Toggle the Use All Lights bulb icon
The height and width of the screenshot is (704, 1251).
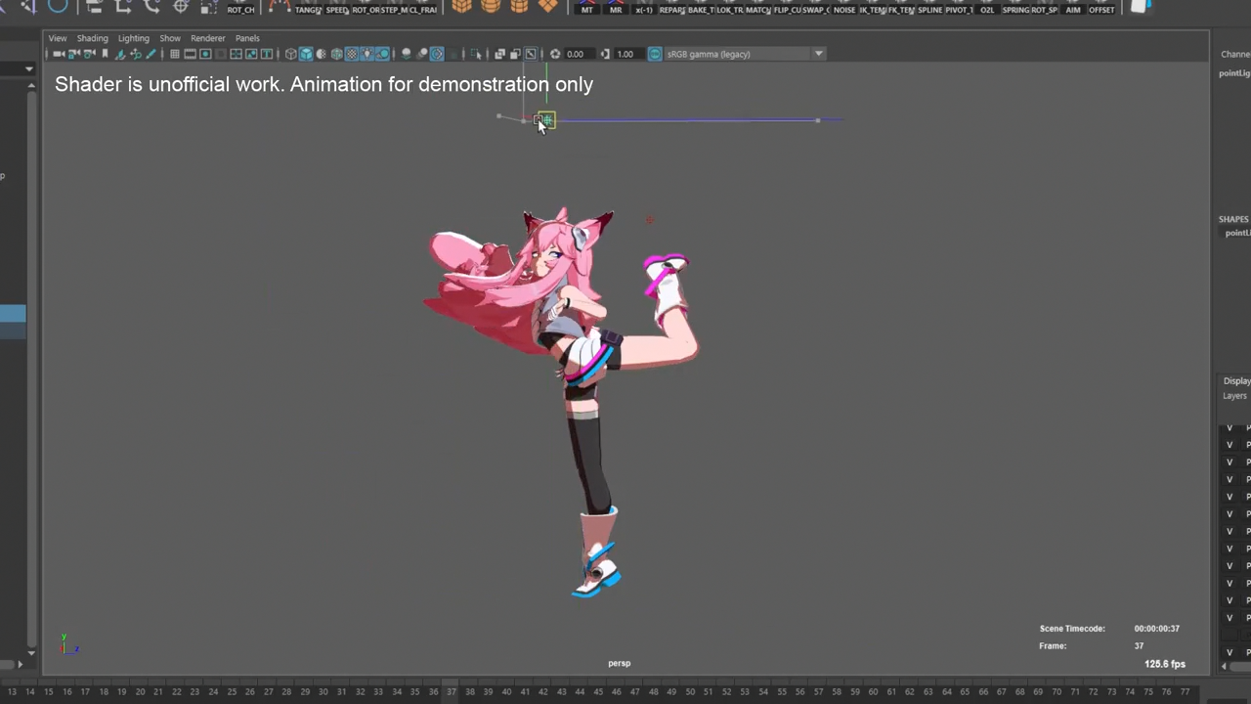[367, 54]
